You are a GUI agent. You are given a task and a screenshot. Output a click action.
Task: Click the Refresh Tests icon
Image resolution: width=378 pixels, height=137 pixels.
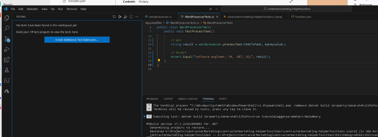pyautogui.click(x=114, y=17)
